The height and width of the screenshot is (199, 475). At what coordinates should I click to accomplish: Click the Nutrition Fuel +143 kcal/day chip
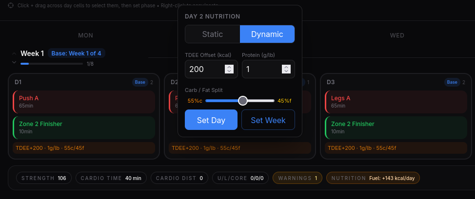coord(373,178)
